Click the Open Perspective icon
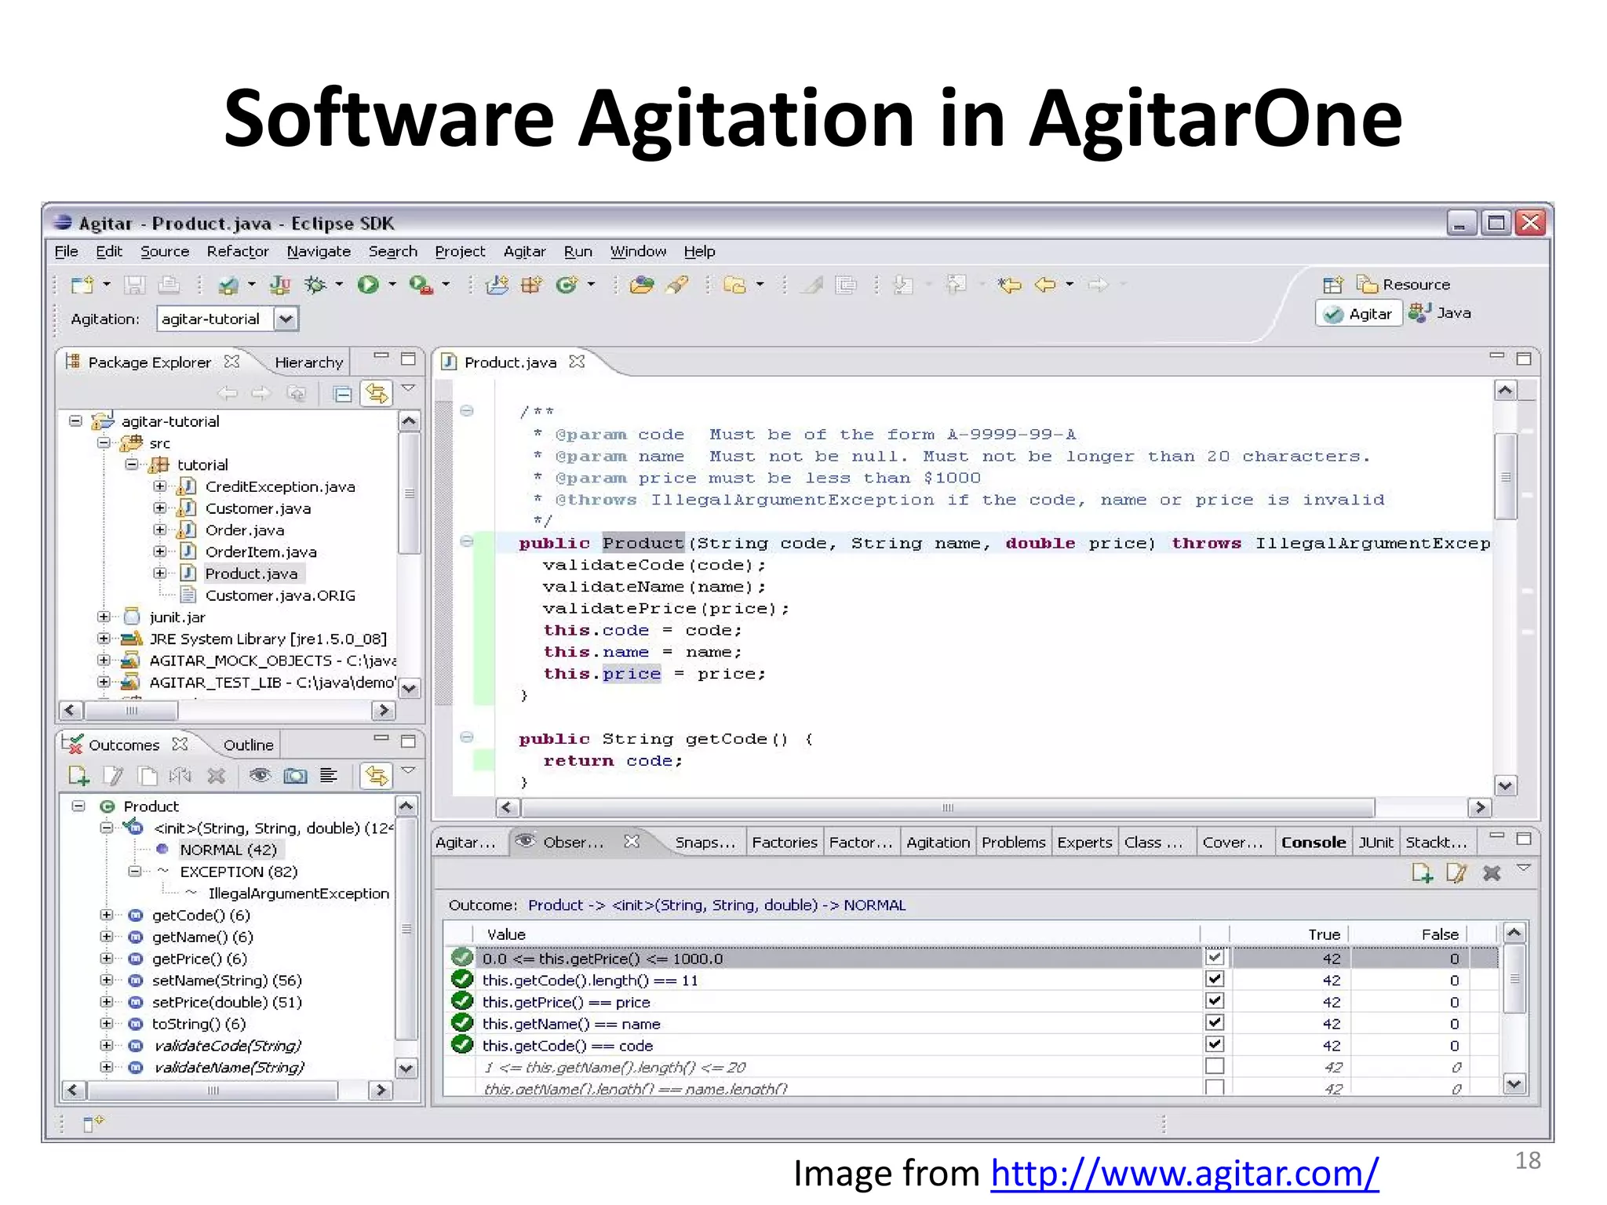The width and height of the screenshot is (1607, 1205). point(1332,285)
